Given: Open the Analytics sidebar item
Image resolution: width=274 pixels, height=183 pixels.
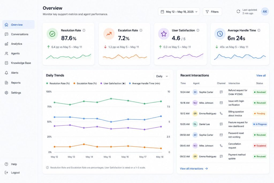Looking at the screenshot, I should coord(18,44).
